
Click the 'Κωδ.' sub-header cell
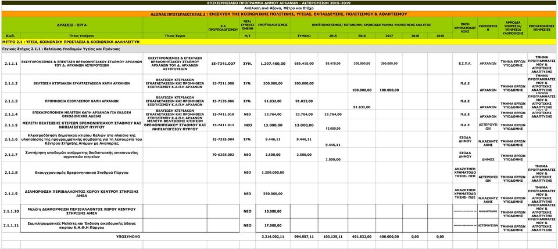click(10, 36)
